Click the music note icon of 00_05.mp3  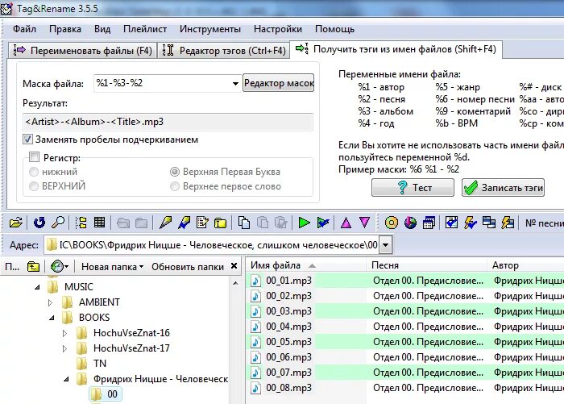pos(255,342)
